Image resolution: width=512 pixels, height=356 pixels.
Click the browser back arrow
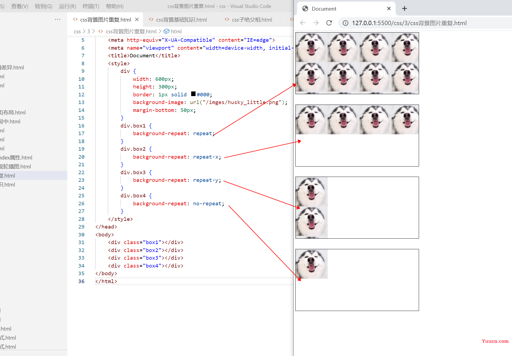(302, 23)
